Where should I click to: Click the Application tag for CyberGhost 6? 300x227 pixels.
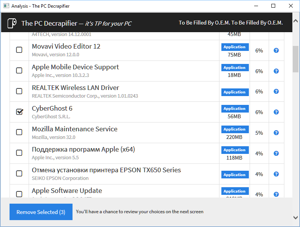[x=235, y=109]
